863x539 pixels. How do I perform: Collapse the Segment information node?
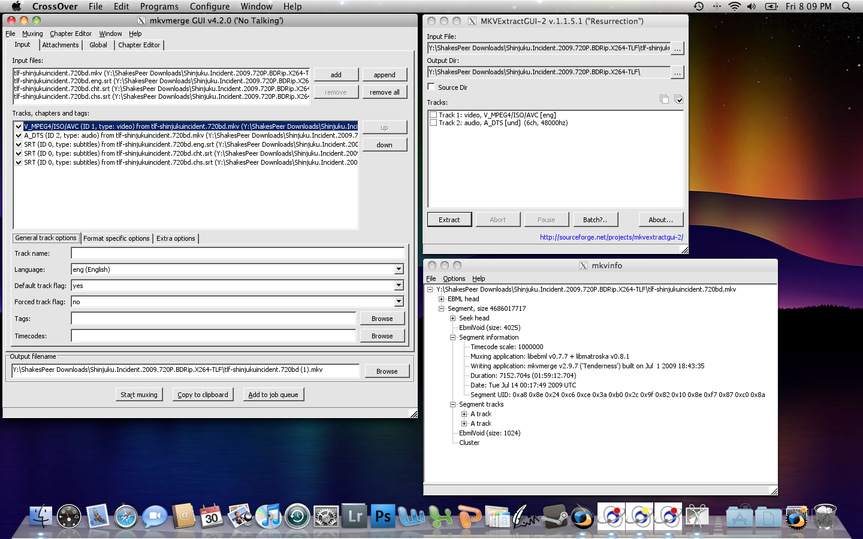point(452,337)
